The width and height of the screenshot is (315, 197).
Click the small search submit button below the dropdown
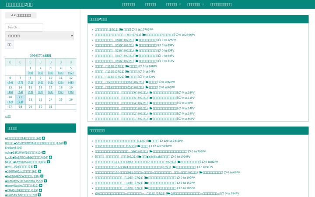pyautogui.click(x=10, y=45)
